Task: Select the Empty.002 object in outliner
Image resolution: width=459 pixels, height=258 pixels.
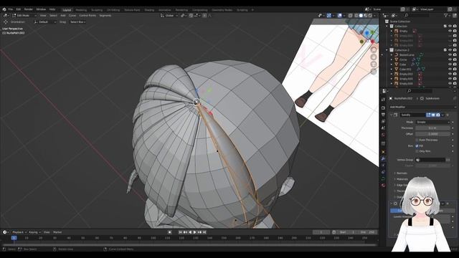Action: tap(406, 74)
